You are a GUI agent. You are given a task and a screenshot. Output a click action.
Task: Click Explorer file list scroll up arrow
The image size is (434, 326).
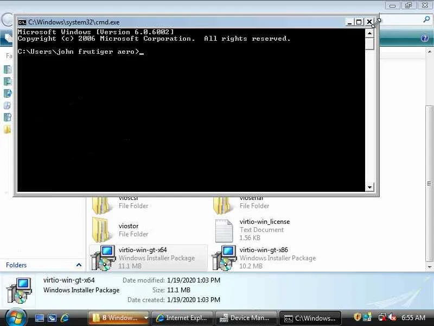tap(429, 52)
